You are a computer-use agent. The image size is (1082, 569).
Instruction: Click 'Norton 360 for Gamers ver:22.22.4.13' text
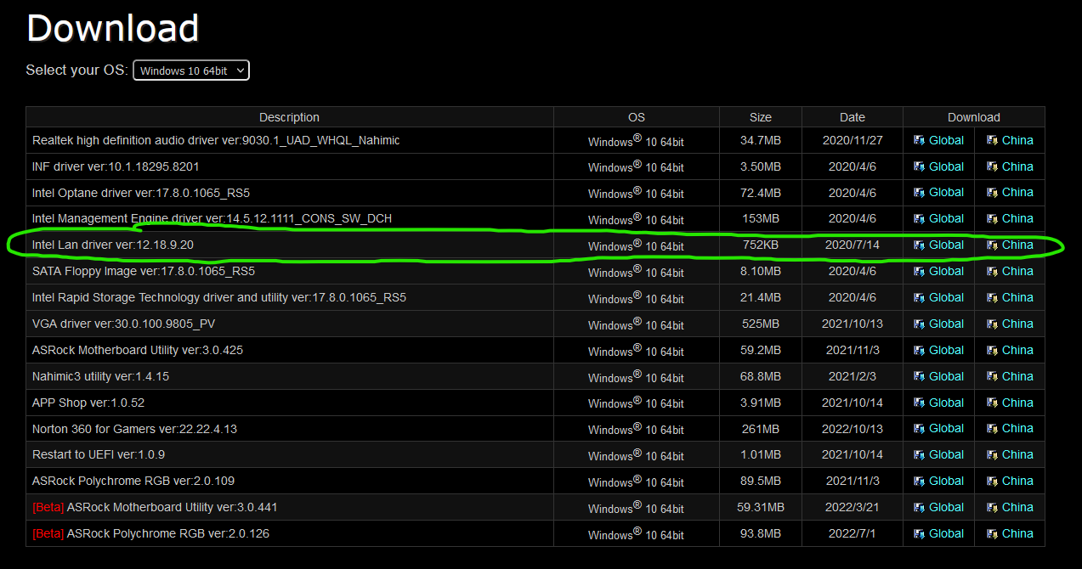134,429
